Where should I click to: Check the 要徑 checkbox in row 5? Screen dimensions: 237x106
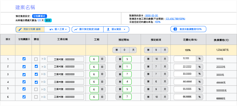(36, 89)
